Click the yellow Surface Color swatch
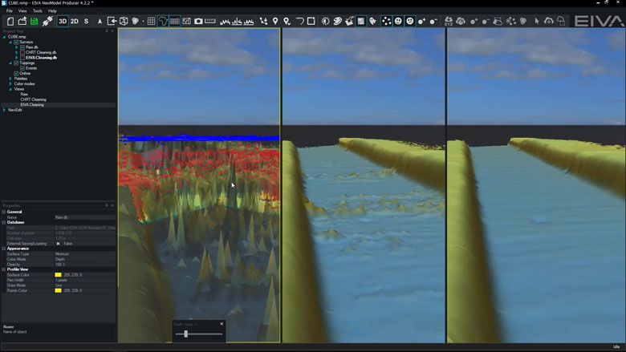The height and width of the screenshot is (352, 626). [x=58, y=275]
